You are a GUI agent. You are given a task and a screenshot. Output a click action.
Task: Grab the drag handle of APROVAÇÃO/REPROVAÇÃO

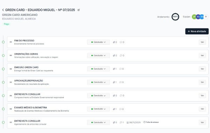pos(11,82)
